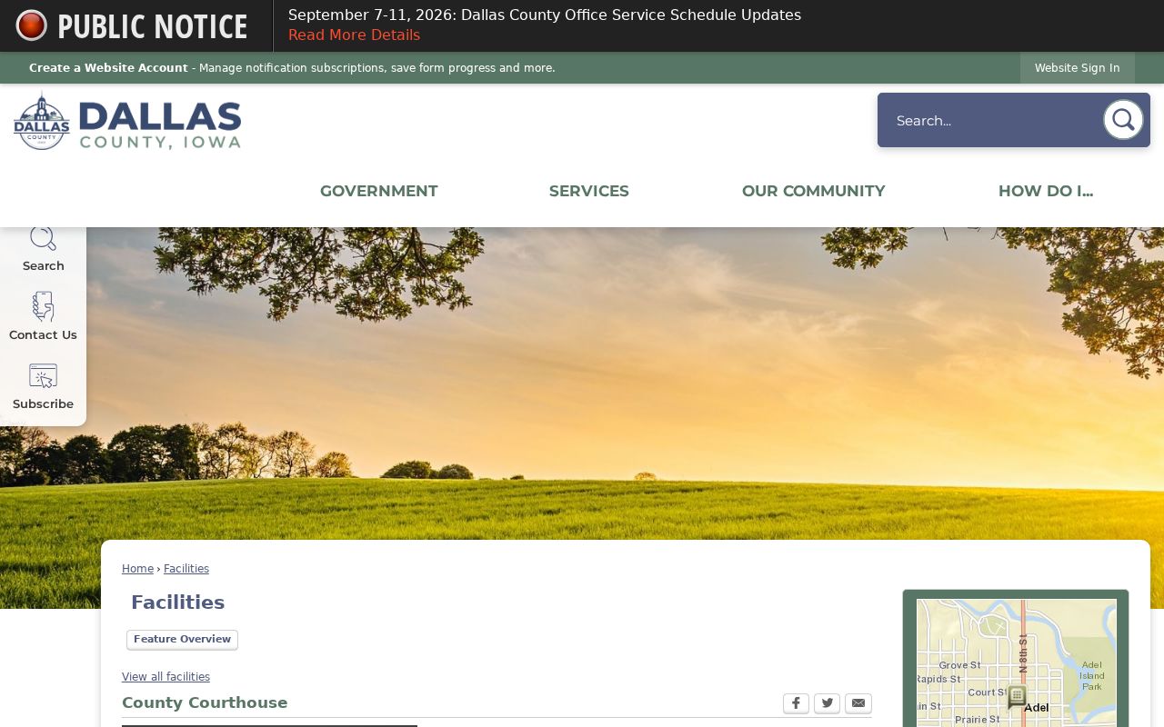
Task: Open the How Do I... menu
Action: click(x=1046, y=191)
